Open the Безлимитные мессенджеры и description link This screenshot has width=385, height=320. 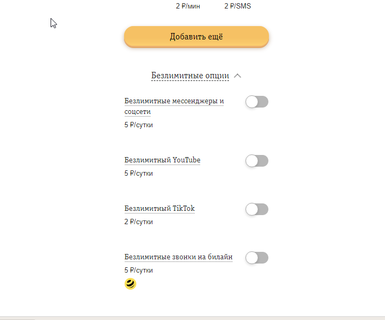174,101
